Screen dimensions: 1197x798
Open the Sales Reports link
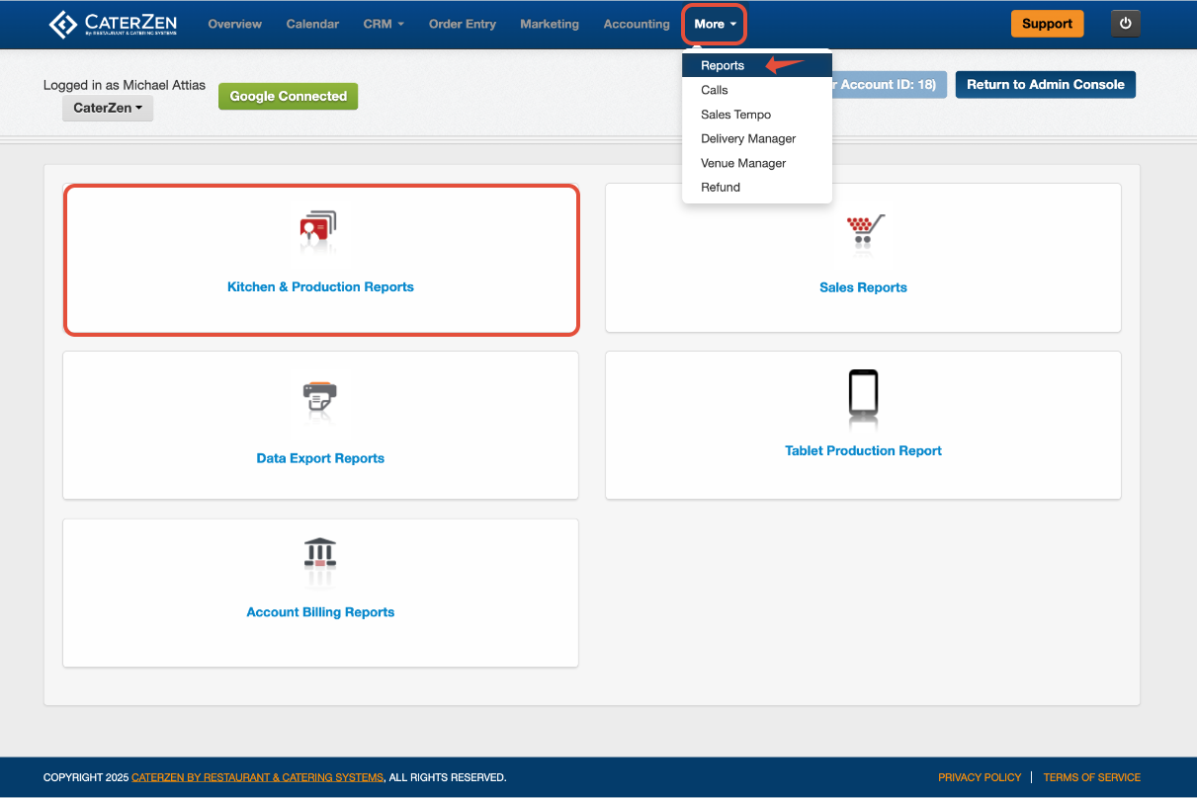[x=863, y=287]
